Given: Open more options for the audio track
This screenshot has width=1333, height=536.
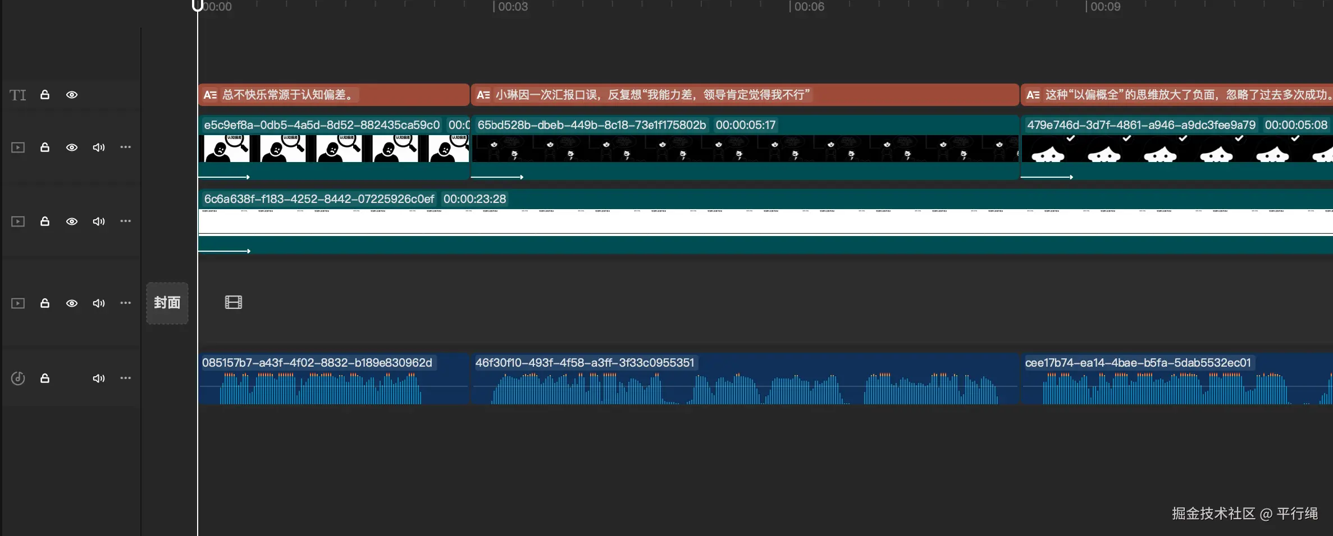Looking at the screenshot, I should click(125, 378).
